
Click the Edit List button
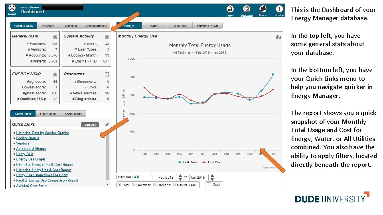(90, 125)
